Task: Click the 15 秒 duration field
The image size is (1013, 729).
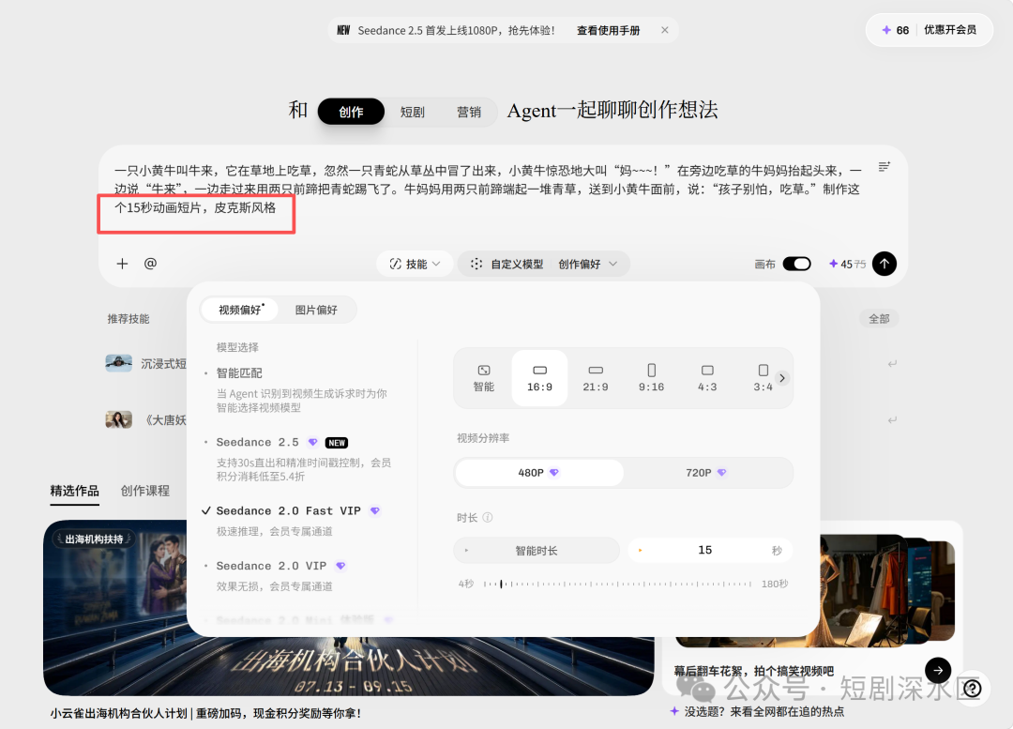Action: tap(709, 551)
